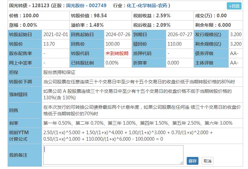The width and height of the screenshot is (248, 169).
Task: Click the 发行规模(亿) header cell
Action: coord(211,35)
